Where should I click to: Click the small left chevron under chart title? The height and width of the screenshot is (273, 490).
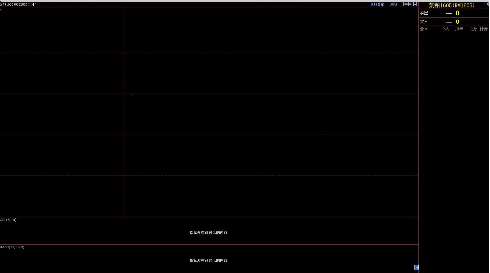1,10
